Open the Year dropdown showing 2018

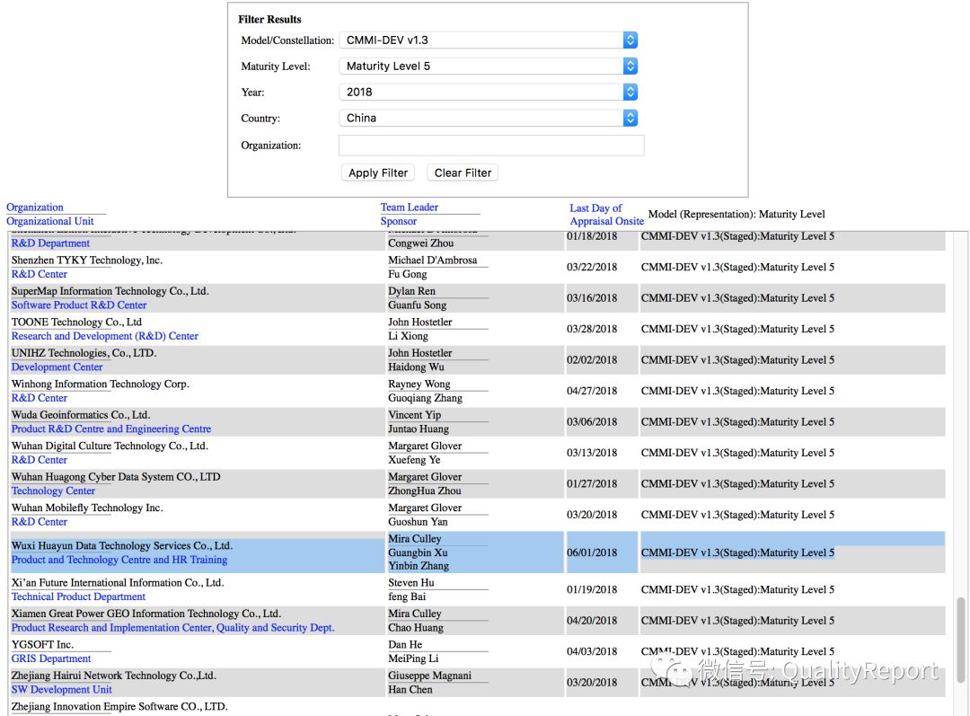[488, 93]
